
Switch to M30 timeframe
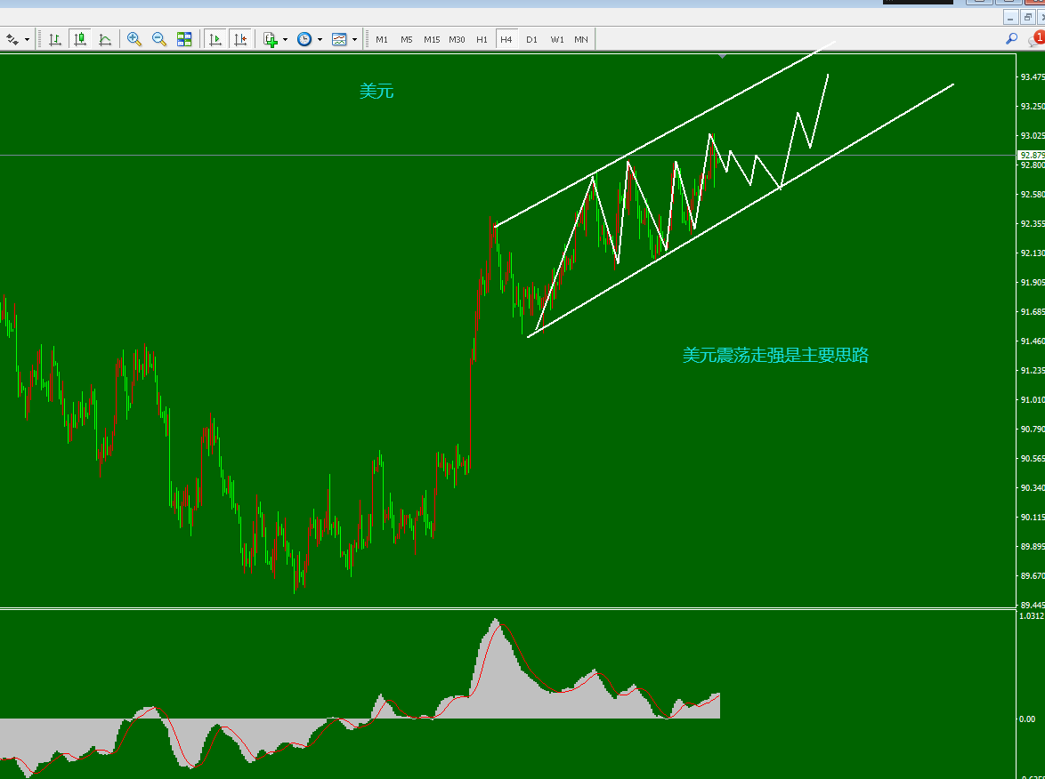tap(457, 39)
